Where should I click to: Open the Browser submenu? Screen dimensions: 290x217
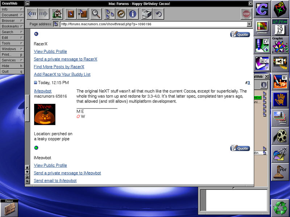pyautogui.click(x=12, y=21)
